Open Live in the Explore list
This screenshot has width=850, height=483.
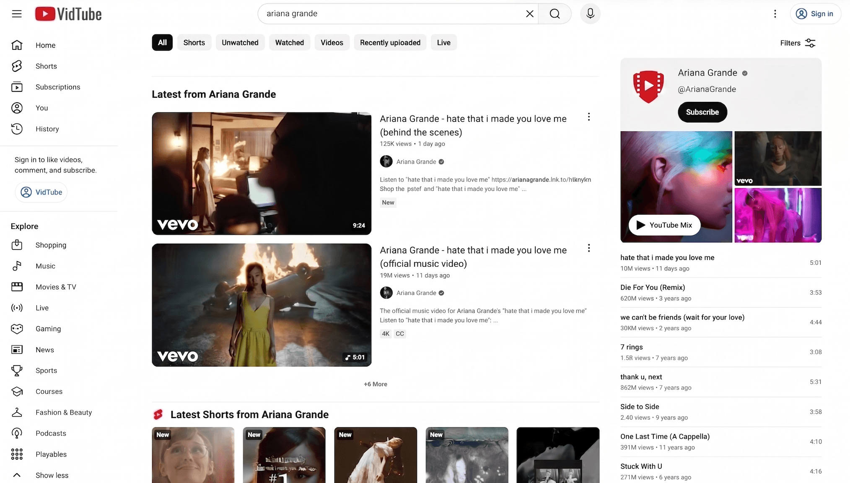pos(42,308)
